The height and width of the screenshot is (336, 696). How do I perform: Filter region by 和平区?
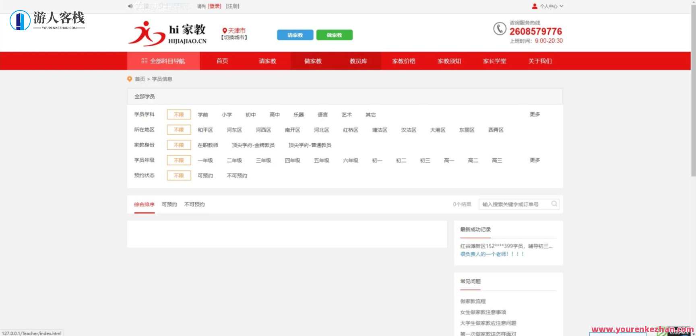[x=205, y=130]
